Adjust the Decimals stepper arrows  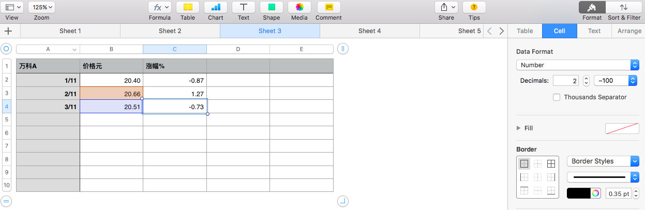pos(586,81)
